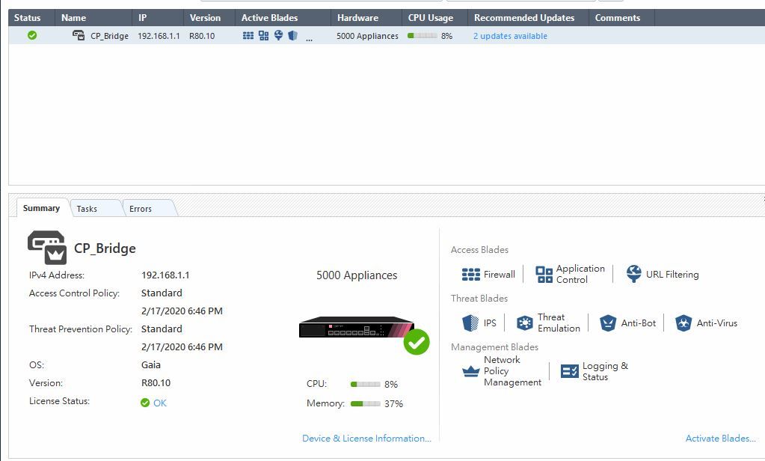Click the Anti-Bot blade icon
Image resolution: width=765 pixels, height=461 pixels.
tap(607, 323)
